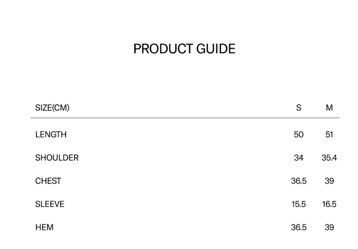Click the CHEST measurement for size M
The image size is (358, 249).
(x=329, y=181)
